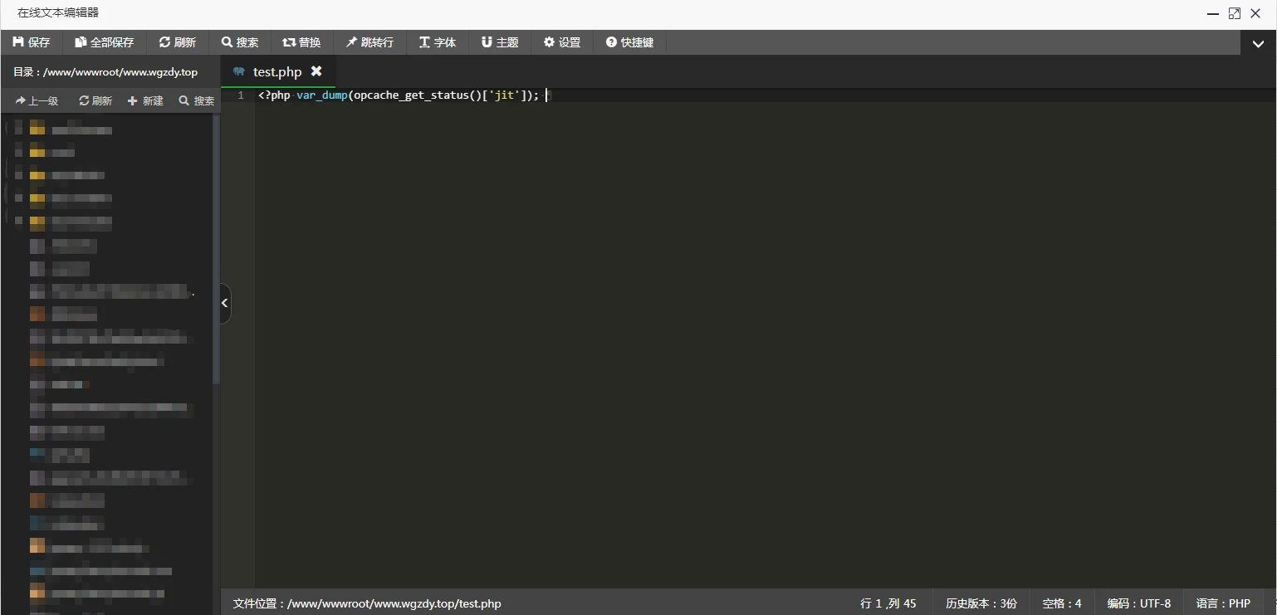The image size is (1277, 615).
Task: Click the var_dump code on line 1
Action: 321,95
